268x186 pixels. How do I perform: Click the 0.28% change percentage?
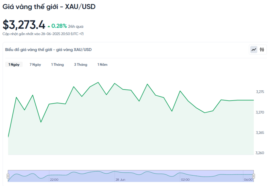59,26
